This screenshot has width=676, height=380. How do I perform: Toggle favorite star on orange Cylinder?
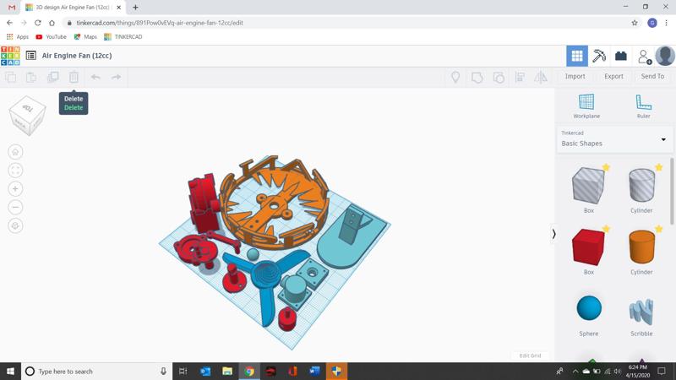(659, 229)
